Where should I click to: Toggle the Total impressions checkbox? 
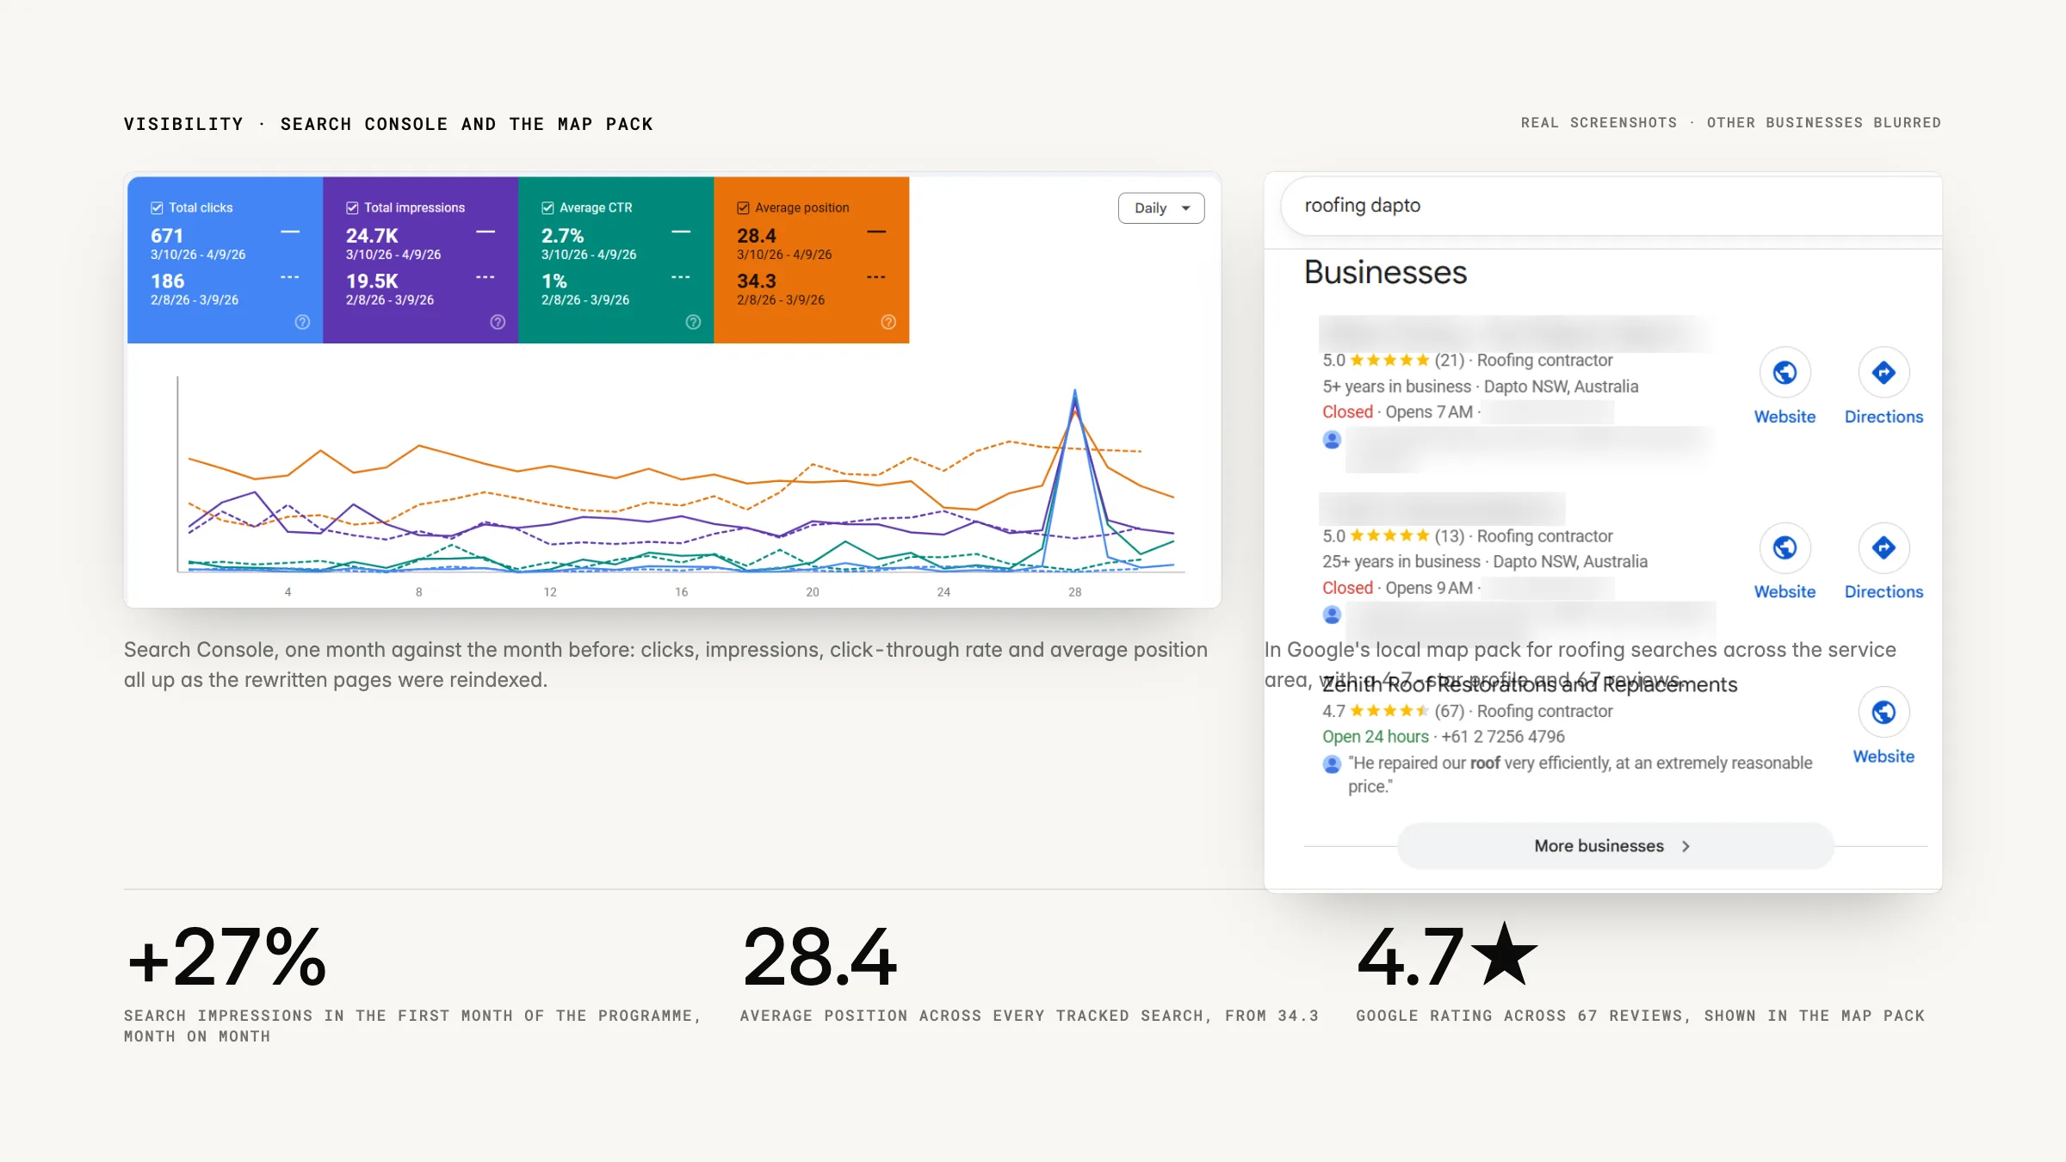click(352, 207)
